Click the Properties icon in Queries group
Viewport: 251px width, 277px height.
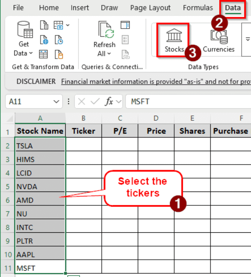[x=125, y=40]
